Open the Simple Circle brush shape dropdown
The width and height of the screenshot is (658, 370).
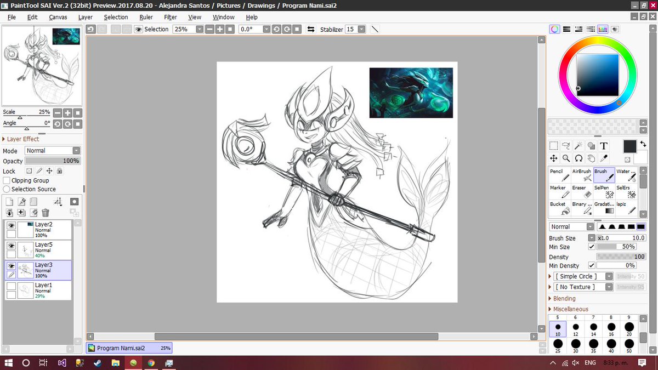pyautogui.click(x=583, y=276)
